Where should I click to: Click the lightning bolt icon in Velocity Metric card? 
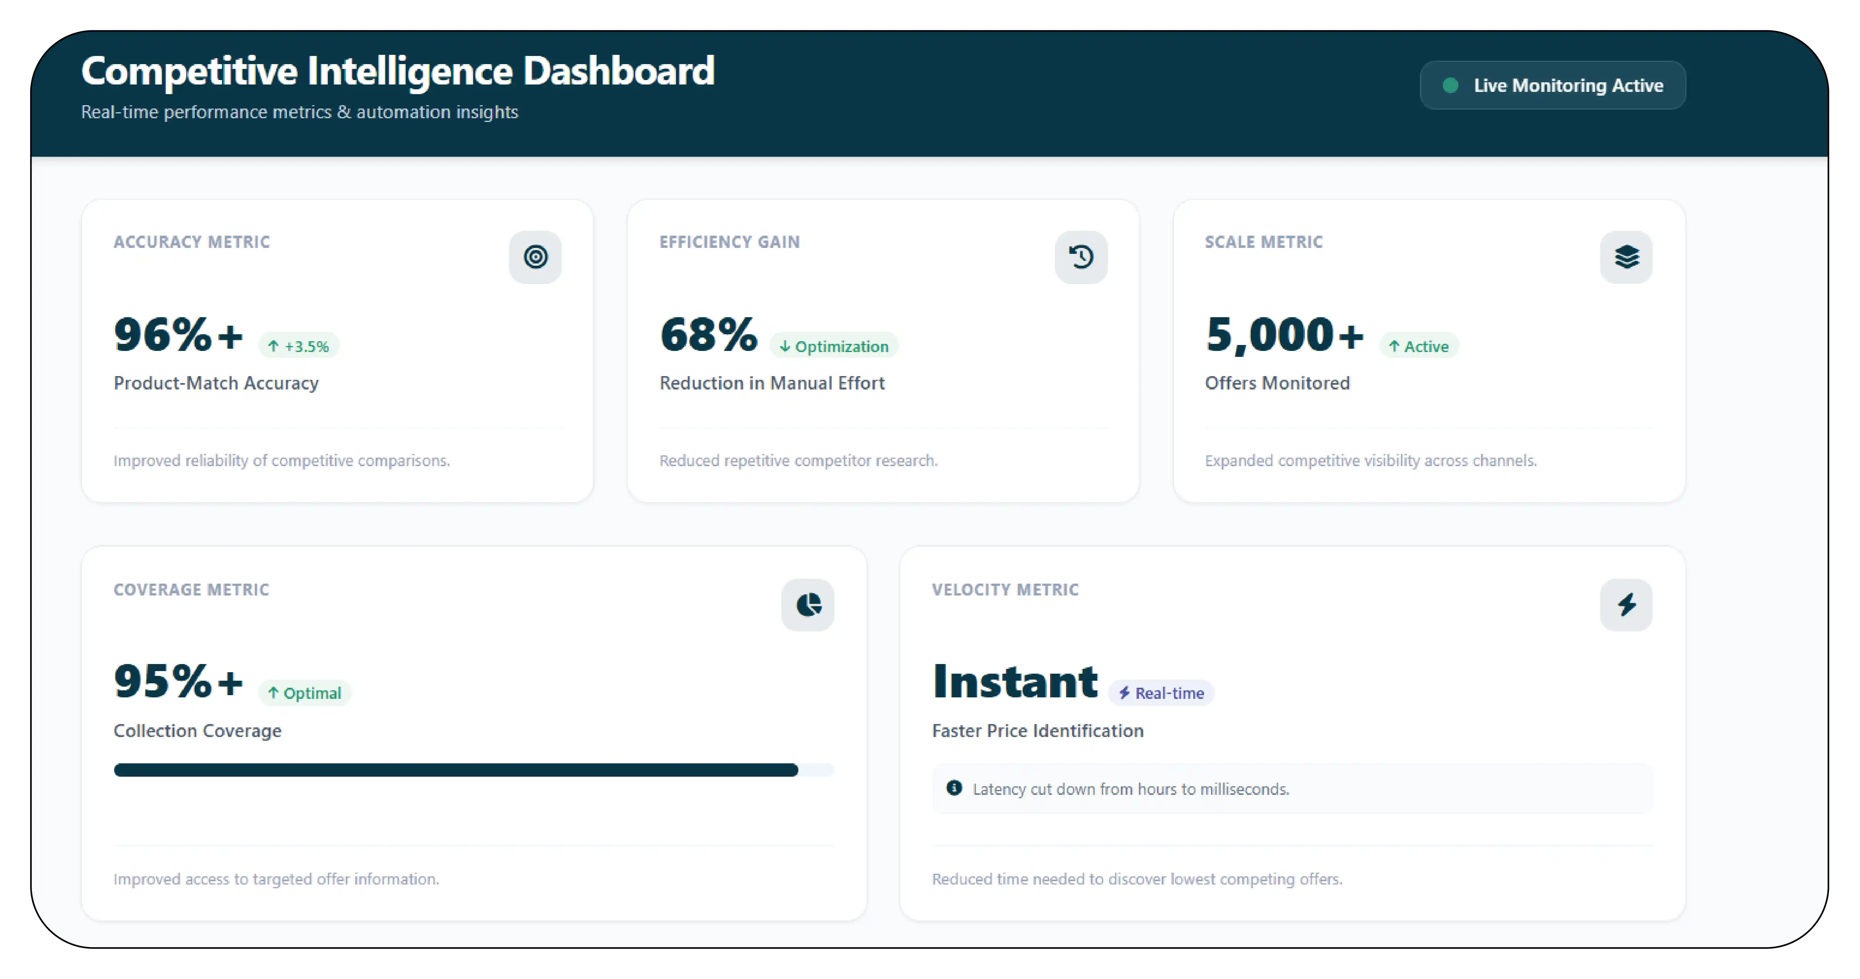(x=1626, y=605)
